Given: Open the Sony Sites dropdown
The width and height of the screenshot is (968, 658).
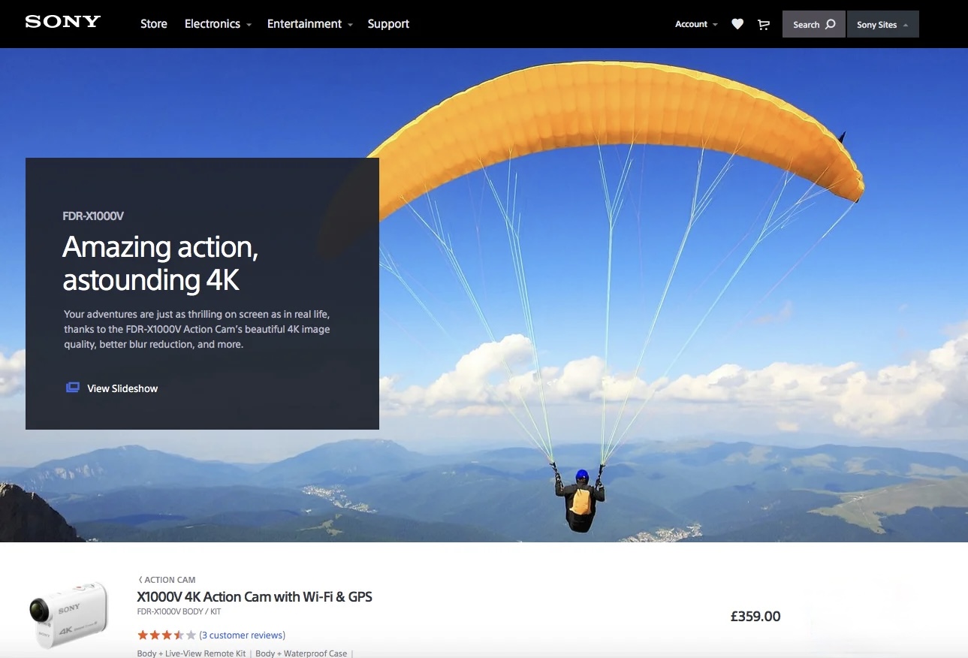Looking at the screenshot, I should (x=882, y=24).
